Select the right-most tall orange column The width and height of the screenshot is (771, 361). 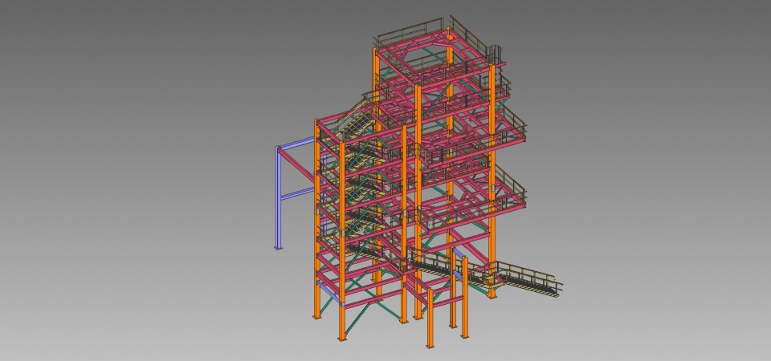tap(492, 160)
